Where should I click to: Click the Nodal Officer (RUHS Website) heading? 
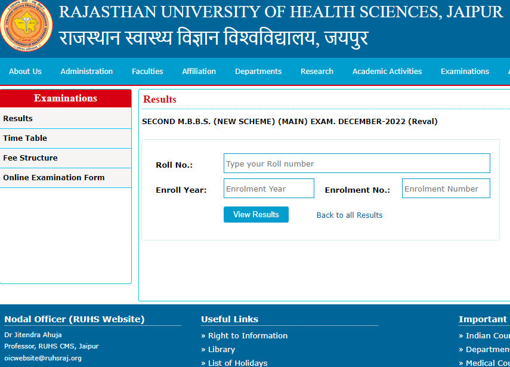(74, 319)
